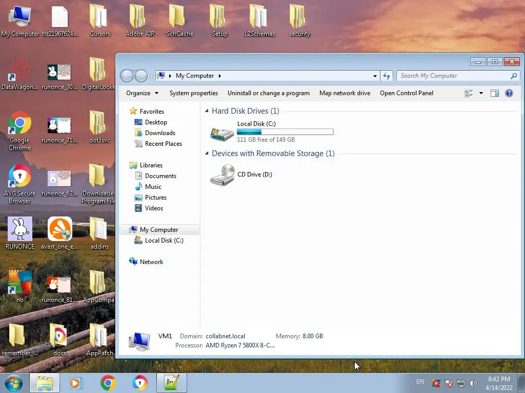Open the Local Disk (C:) drive icon

pos(222,134)
